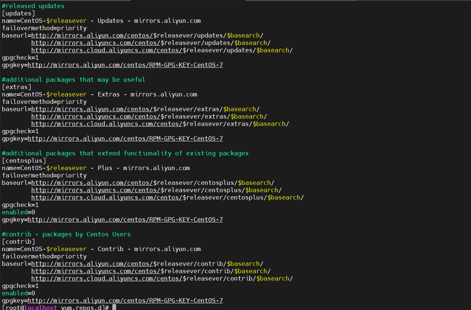471x310 pixels.
Task: Place focus on the terminal cursor block
Action: [114, 307]
